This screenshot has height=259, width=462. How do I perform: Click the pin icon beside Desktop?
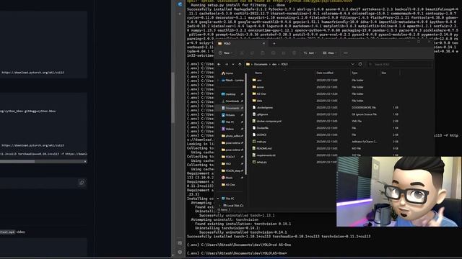[242, 94]
